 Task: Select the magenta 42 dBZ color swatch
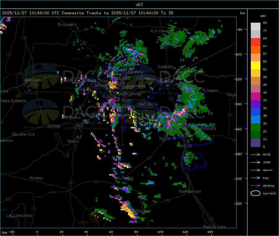click(x=255, y=96)
